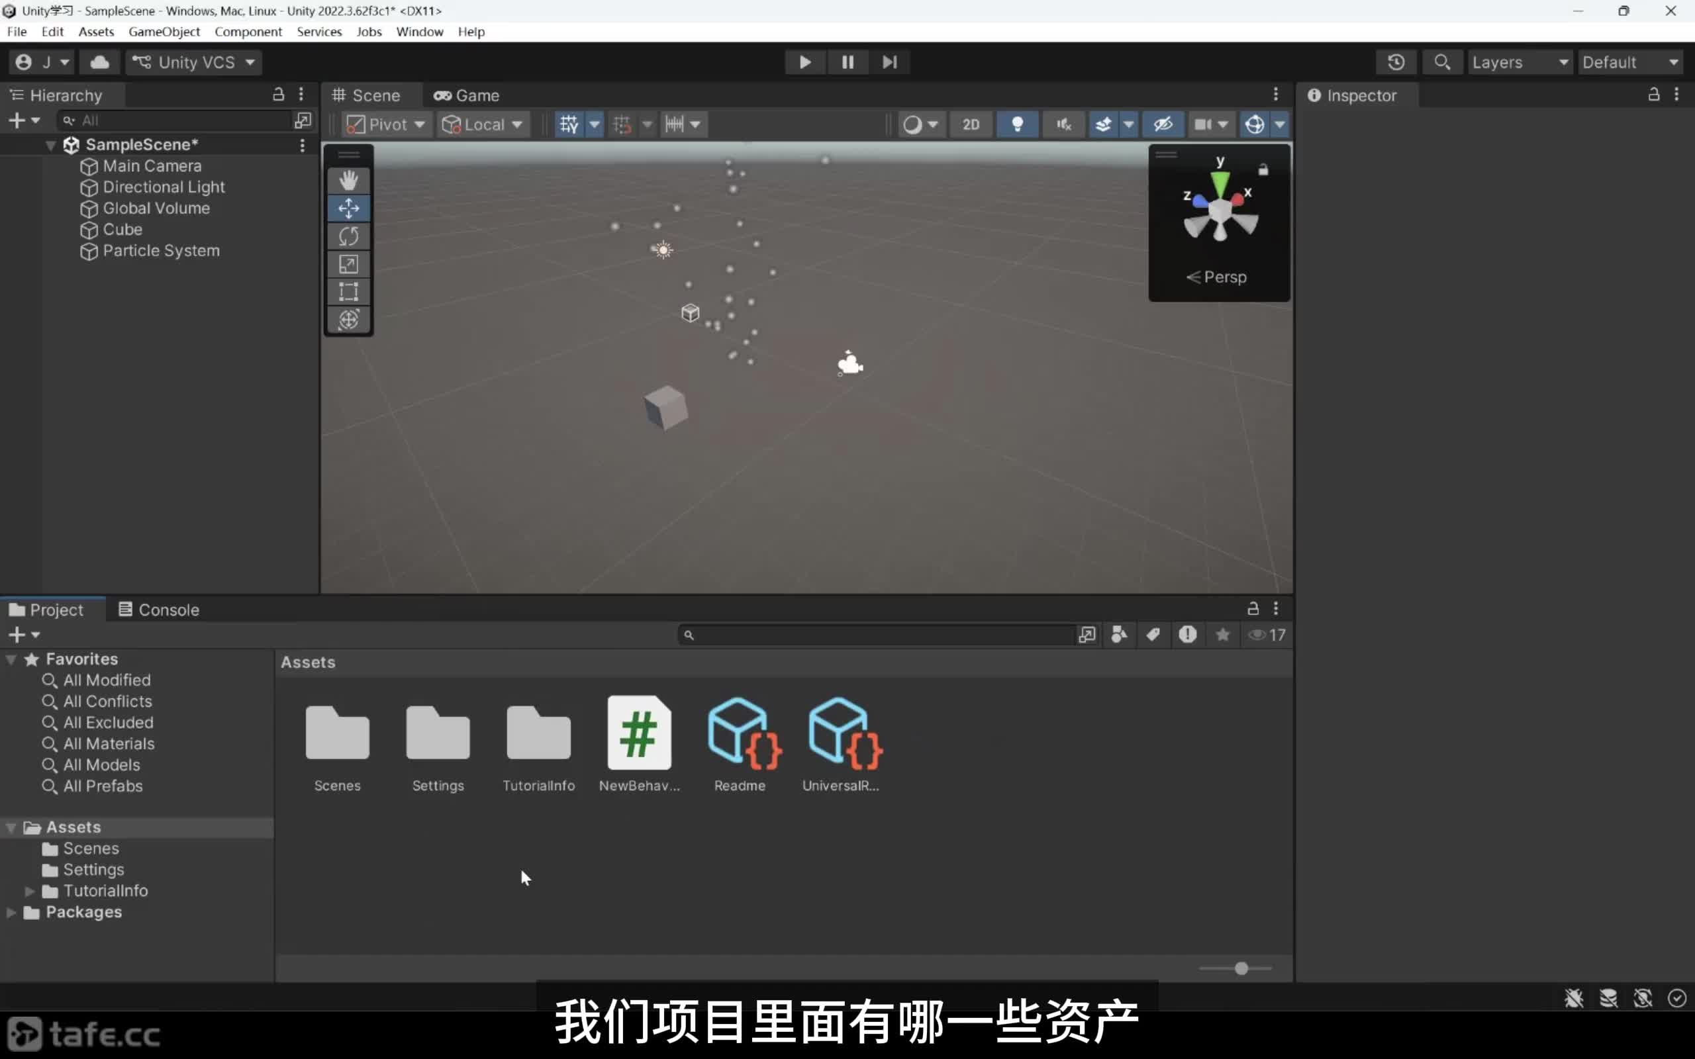Viewport: 1695px width, 1059px height.
Task: Click Search by Import Log Type icon
Action: coord(1187,635)
